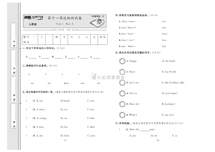The width and height of the screenshot is (215, 152).
Task: Click the incomplete word 'ive' under number 5
Action: (99, 83)
